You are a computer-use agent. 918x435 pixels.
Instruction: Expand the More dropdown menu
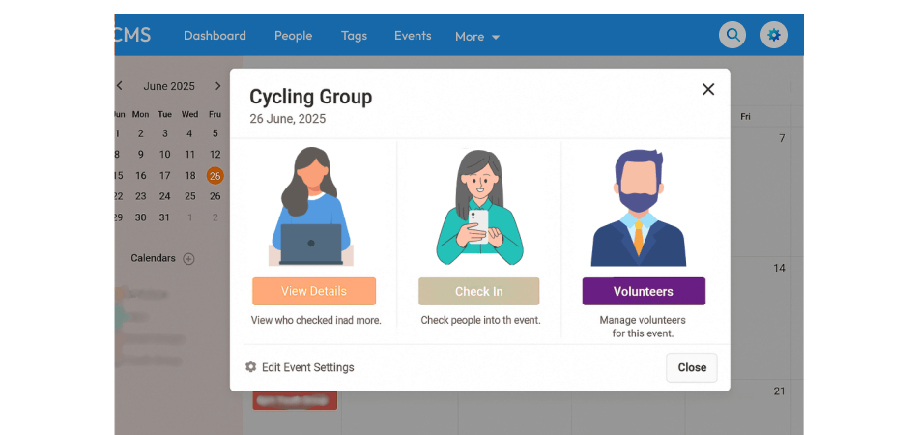(x=477, y=37)
